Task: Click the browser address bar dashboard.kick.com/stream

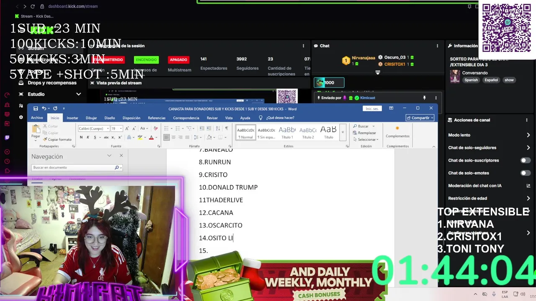Action: (x=73, y=6)
